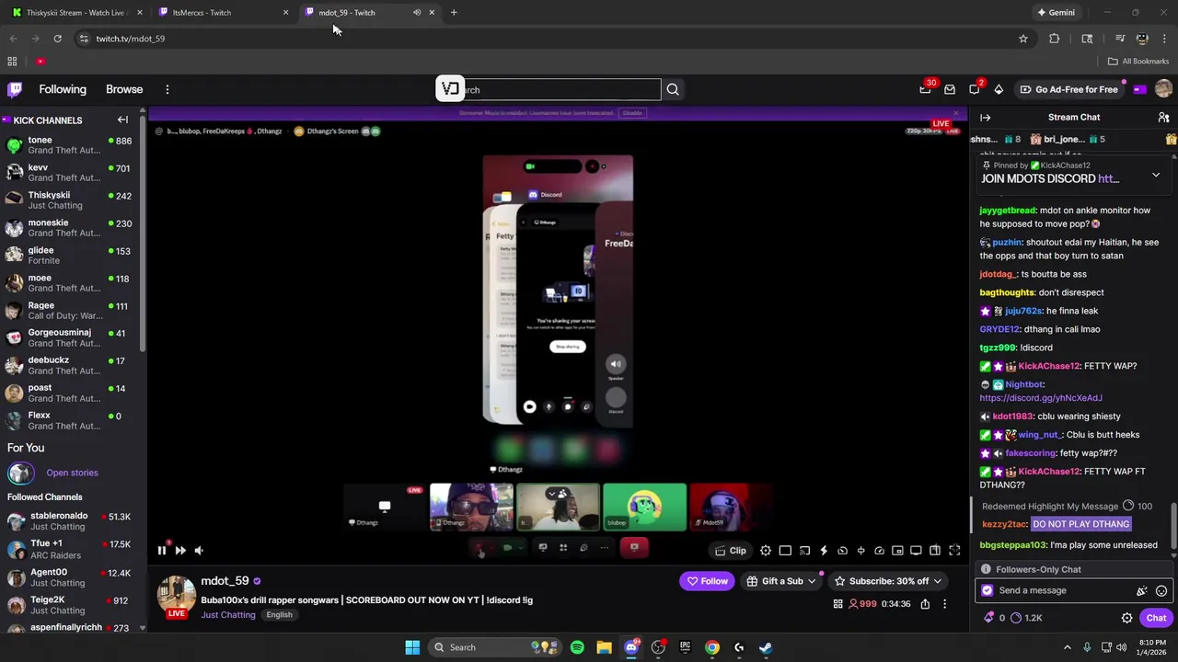Mute the mdot_59 browser tab audio
Screen dimensions: 1178x662
pyautogui.click(x=416, y=12)
